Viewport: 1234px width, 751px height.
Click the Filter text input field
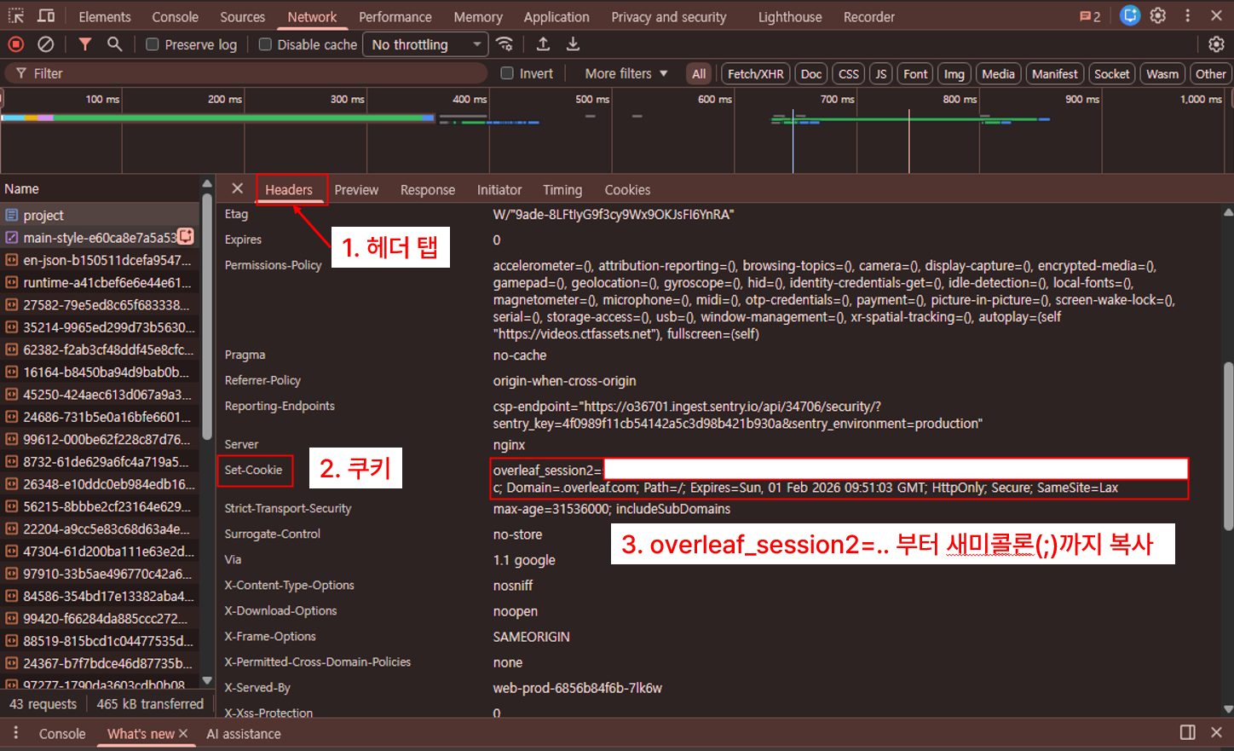pyautogui.click(x=256, y=73)
